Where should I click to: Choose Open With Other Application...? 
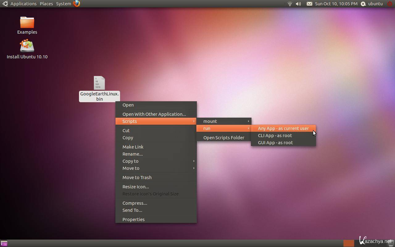click(x=156, y=114)
